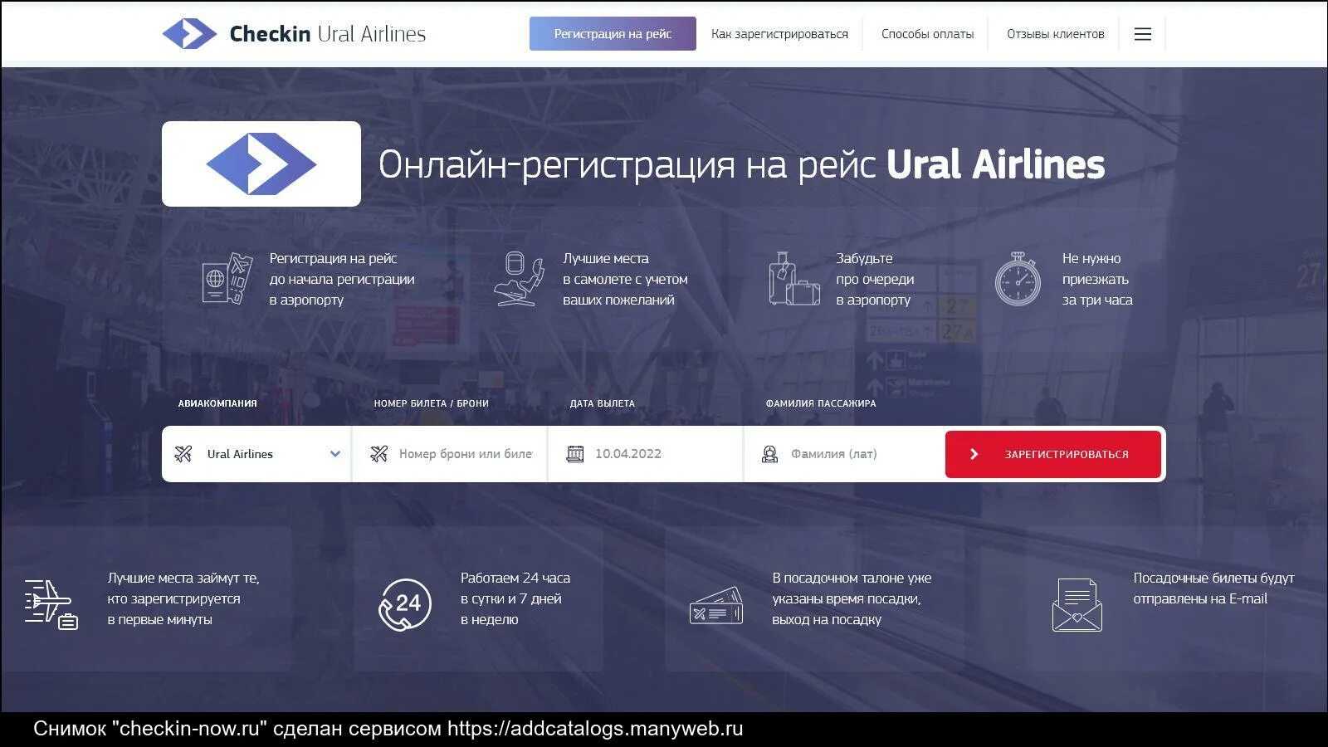Click text 'Лучшие места займут те'

pyautogui.click(x=183, y=599)
